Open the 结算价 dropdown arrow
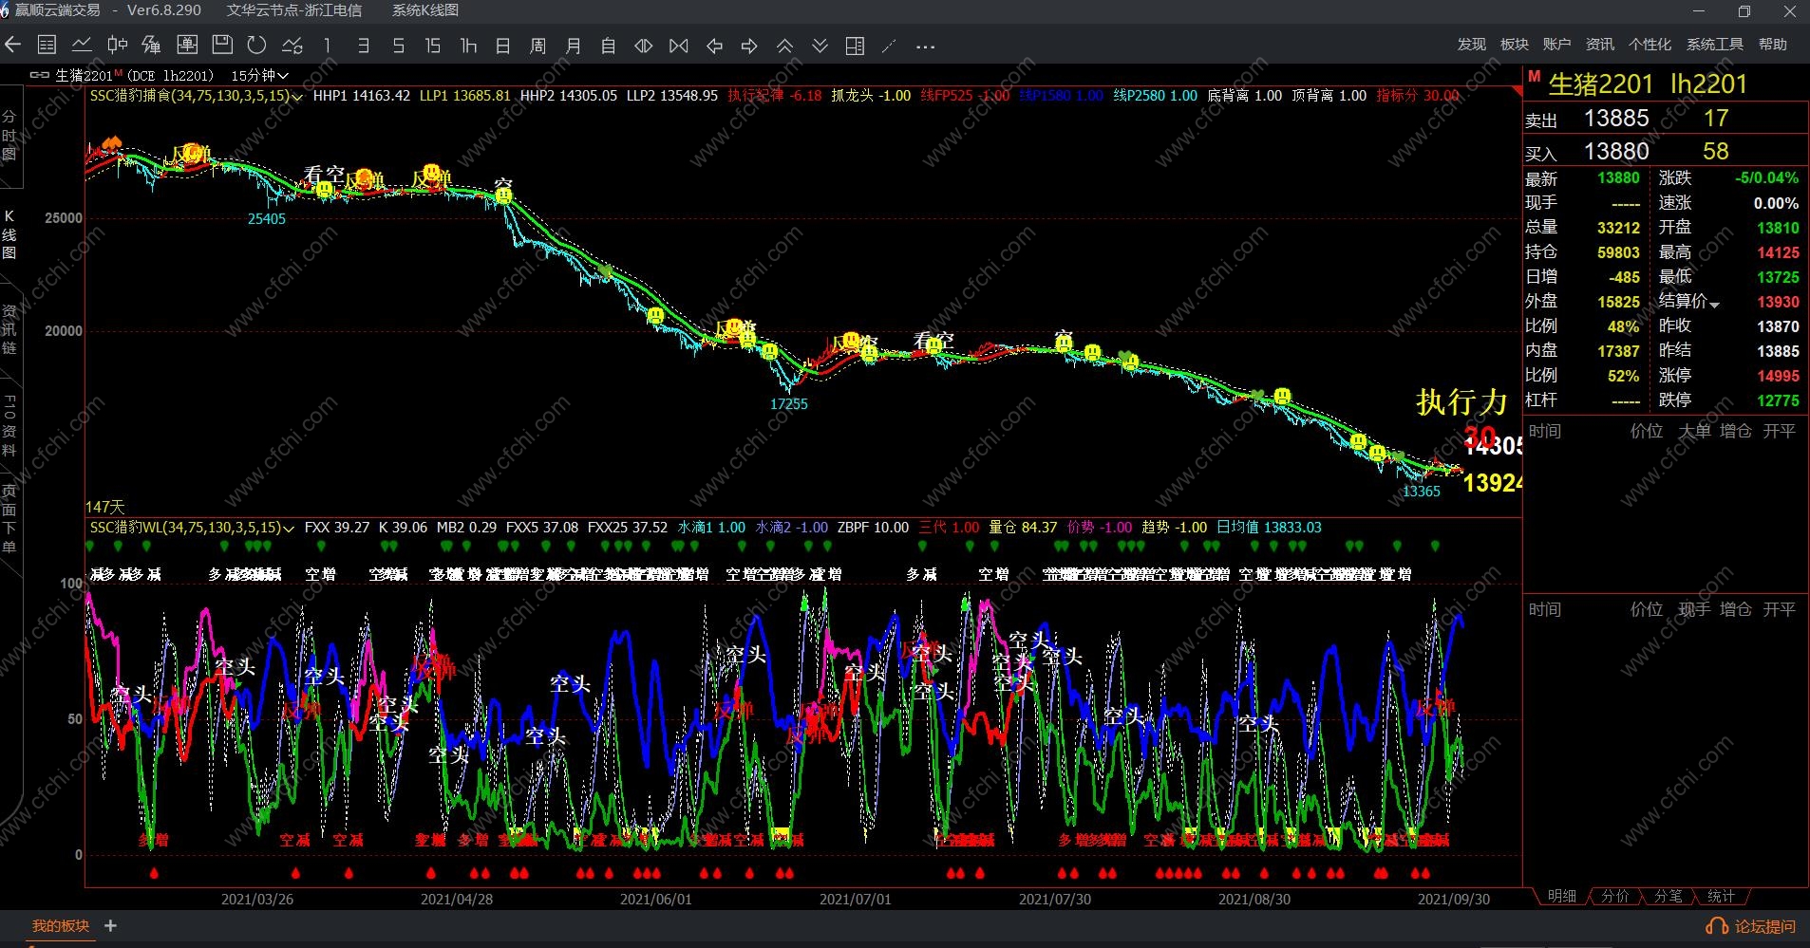 1714,304
